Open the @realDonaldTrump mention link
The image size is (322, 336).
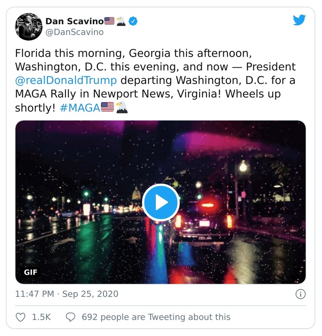point(66,80)
